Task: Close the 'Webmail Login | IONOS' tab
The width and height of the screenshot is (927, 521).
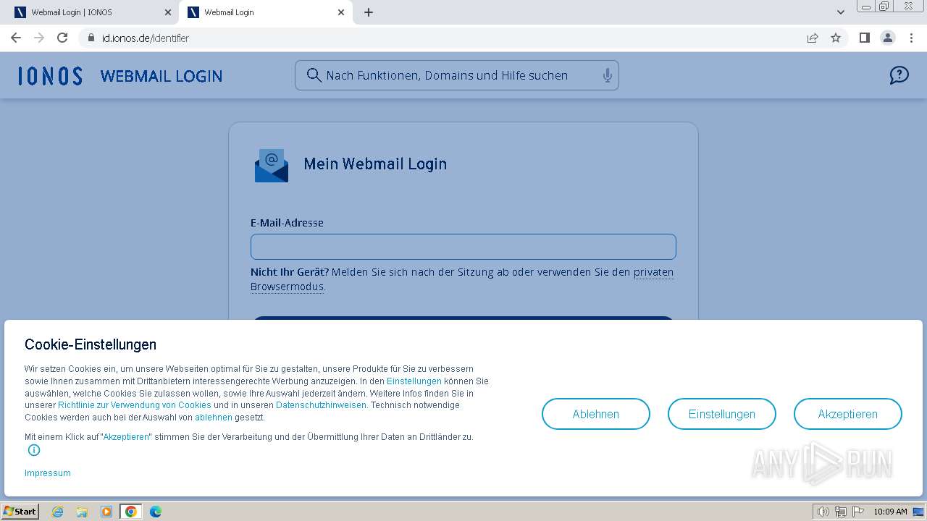Action: 168,12
